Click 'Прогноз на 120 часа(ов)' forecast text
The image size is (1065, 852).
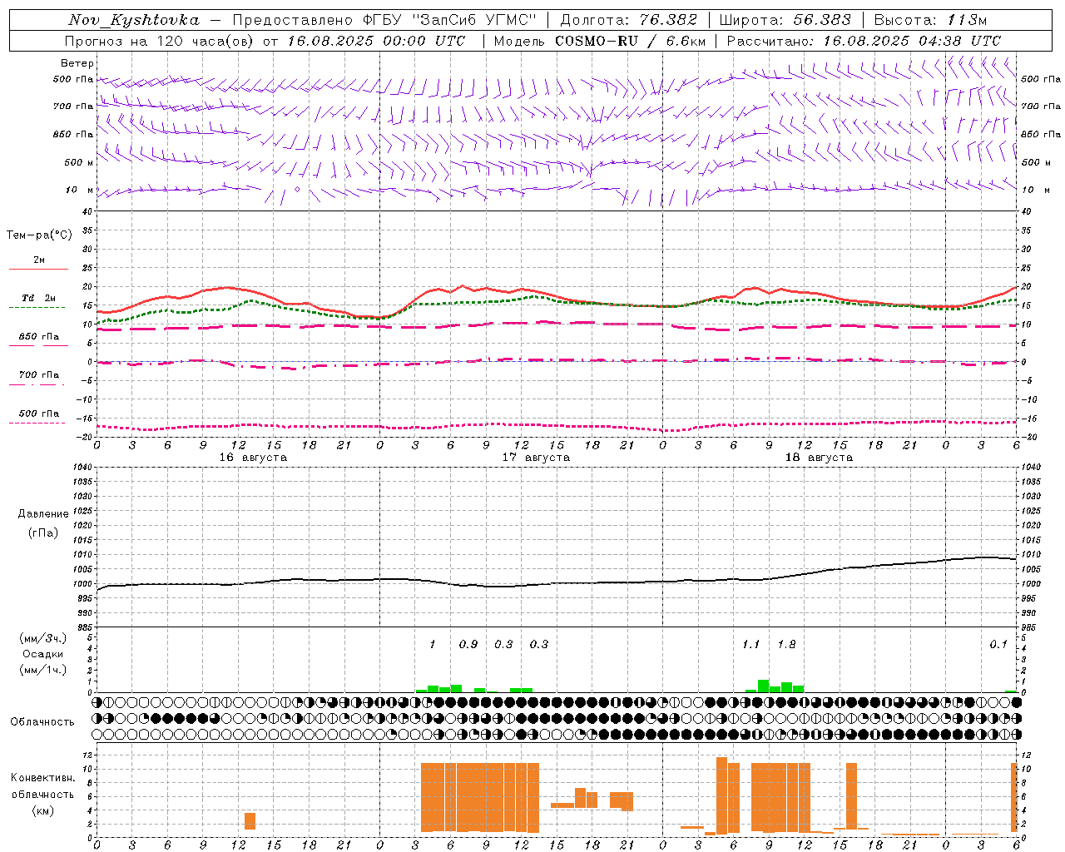tap(161, 41)
